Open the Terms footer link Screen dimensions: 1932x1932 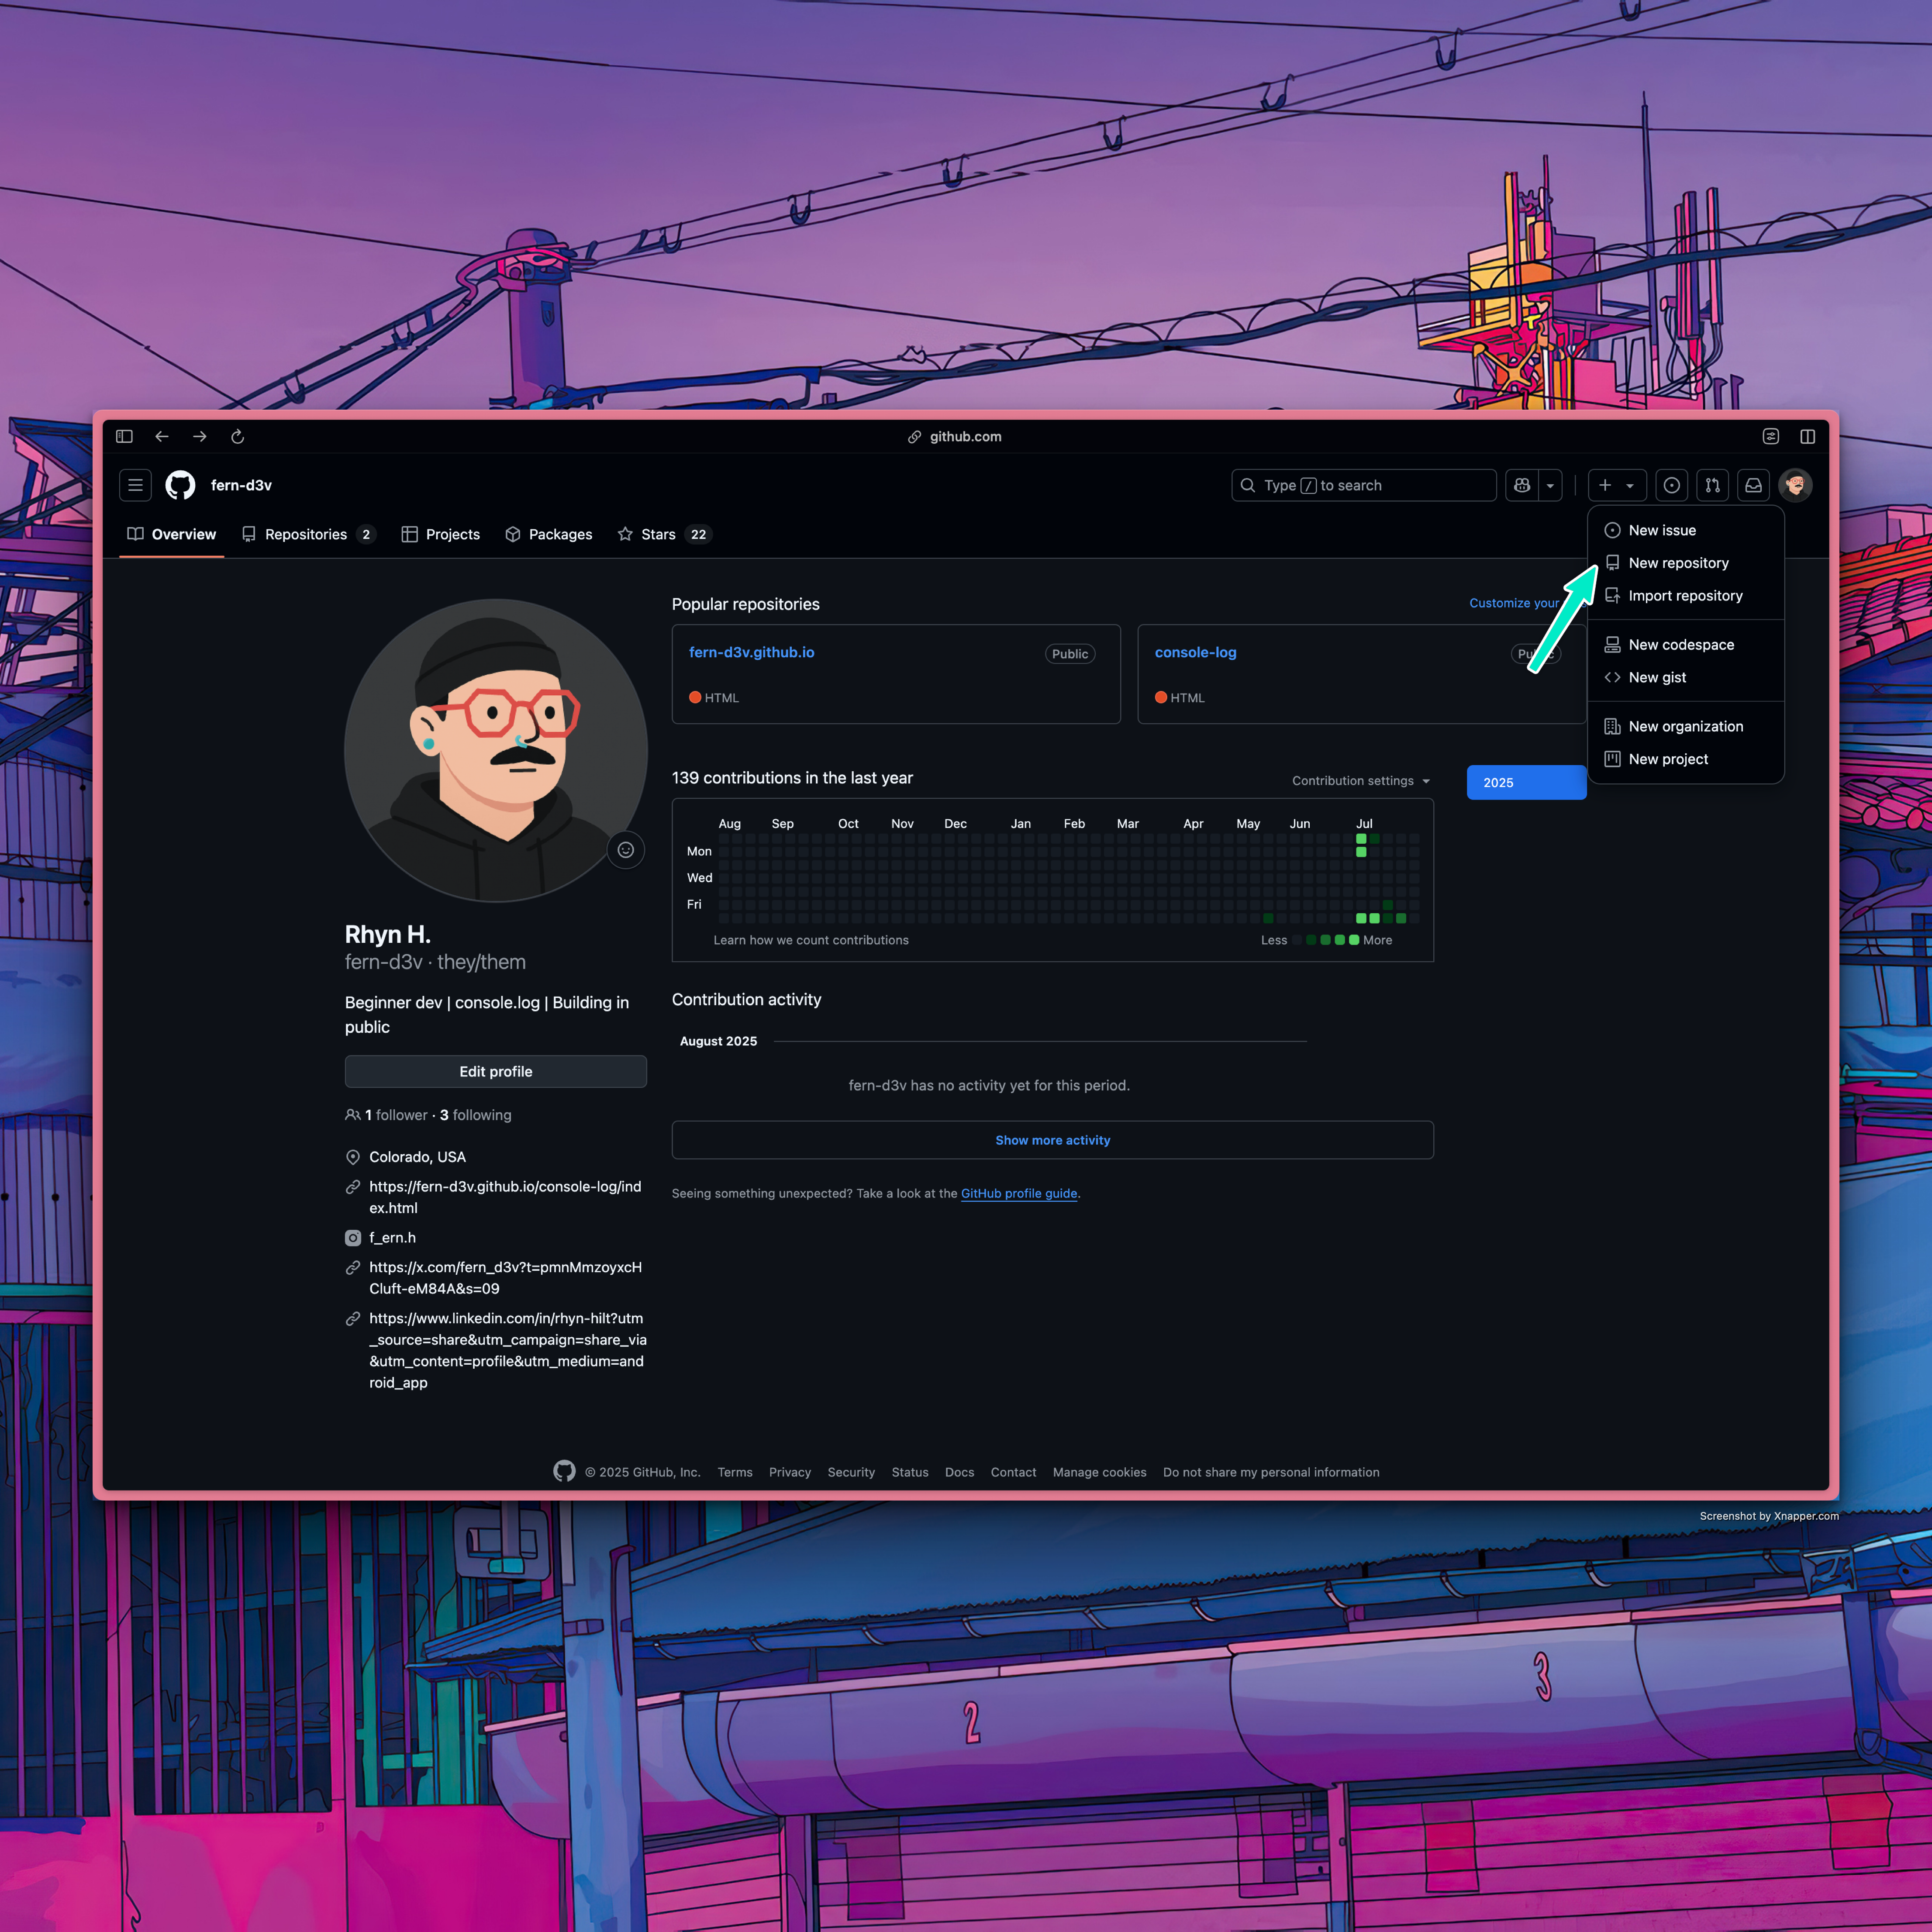tap(735, 1472)
